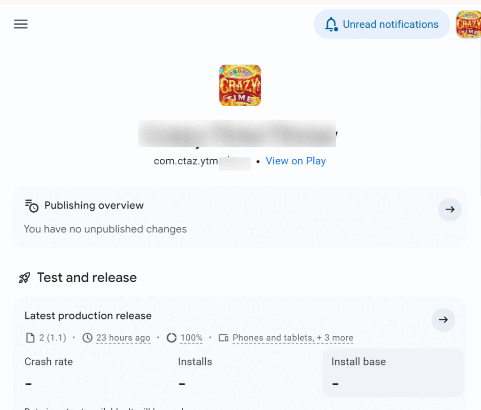
Task: Click the bell icon for notifications
Action: point(332,24)
